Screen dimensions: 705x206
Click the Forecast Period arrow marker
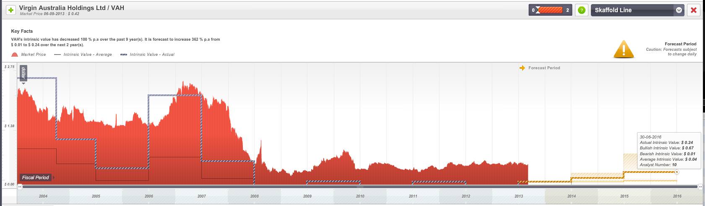pos(522,68)
